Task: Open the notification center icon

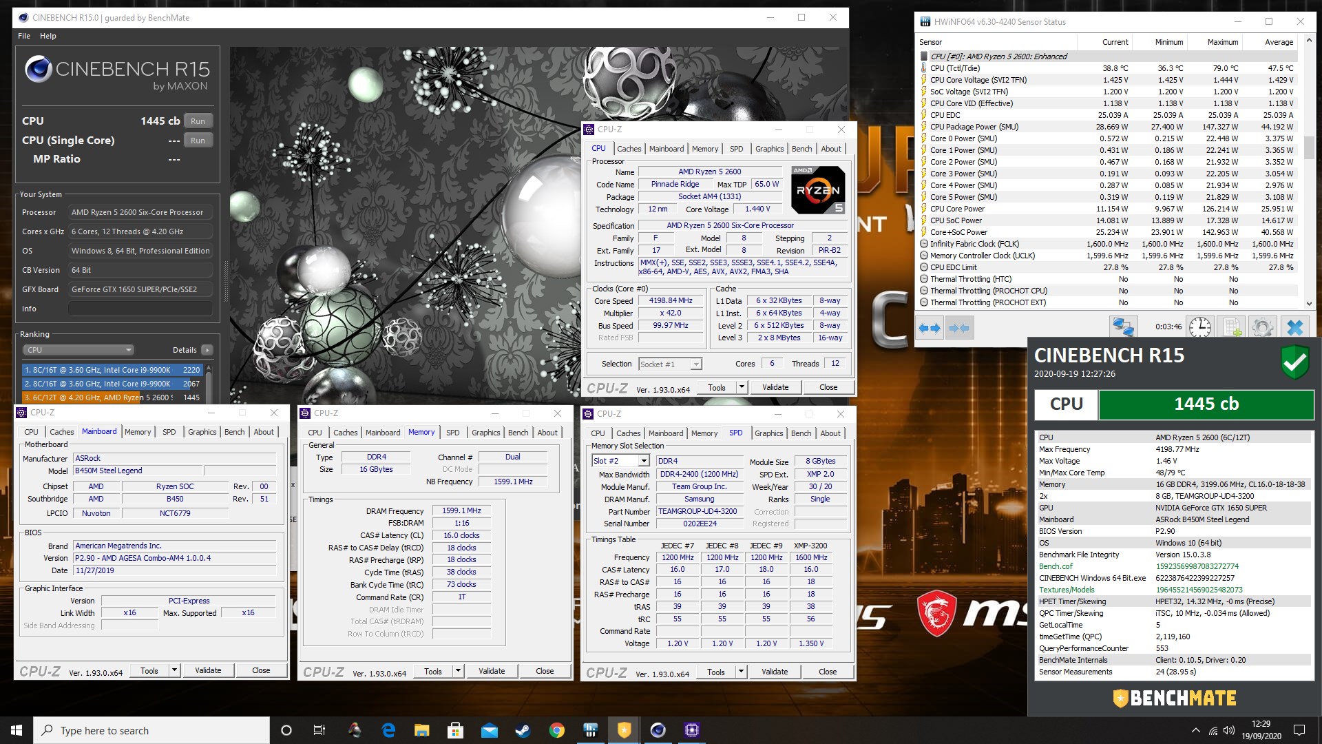Action: [x=1299, y=730]
